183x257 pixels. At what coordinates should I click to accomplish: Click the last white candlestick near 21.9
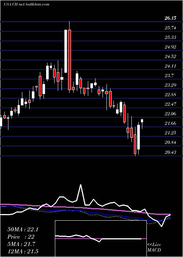[x=142, y=121]
